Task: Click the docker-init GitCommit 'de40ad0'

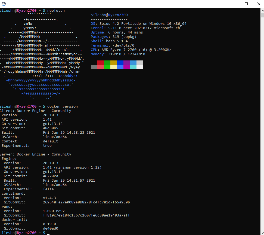Action: pyautogui.click(x=51, y=228)
